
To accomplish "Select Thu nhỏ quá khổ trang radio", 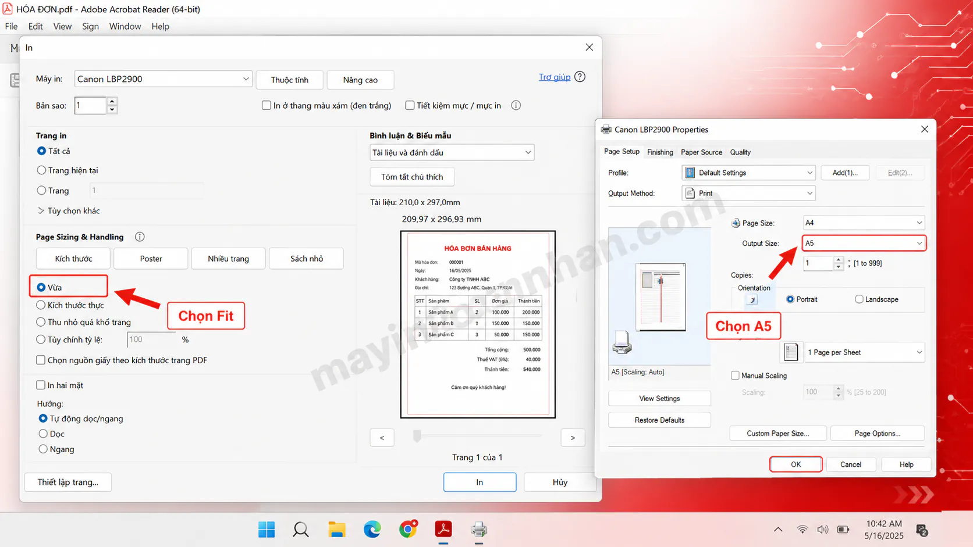I will [x=41, y=322].
